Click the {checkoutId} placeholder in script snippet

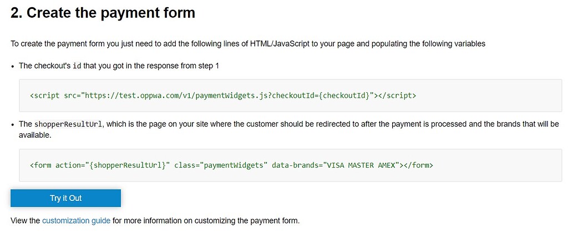tap(345, 95)
